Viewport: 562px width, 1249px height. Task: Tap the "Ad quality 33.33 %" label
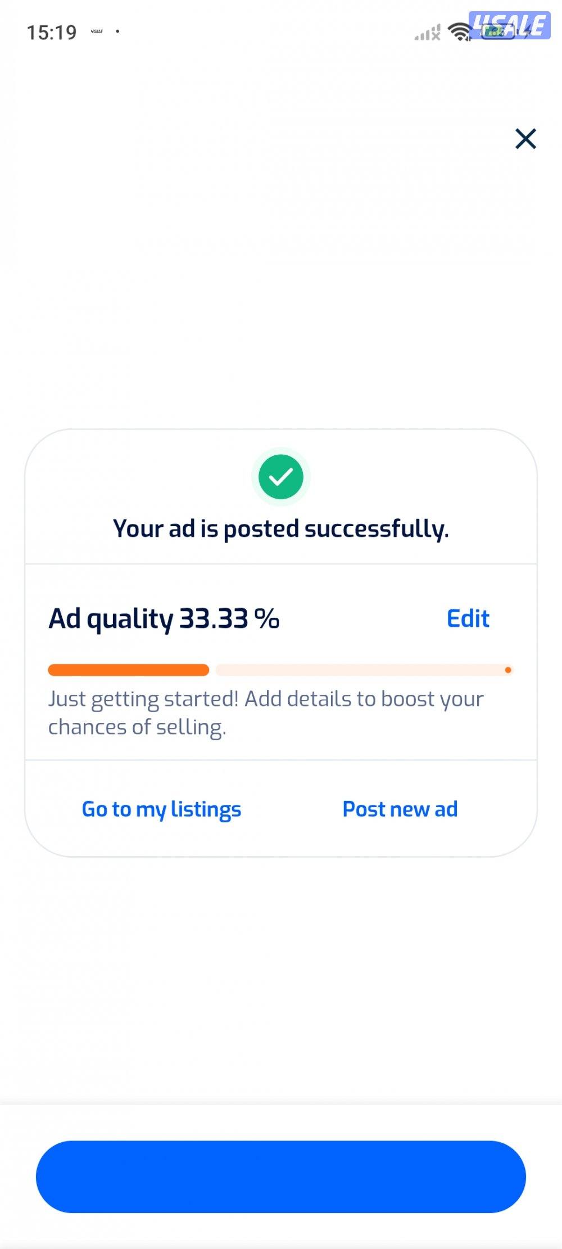(164, 619)
